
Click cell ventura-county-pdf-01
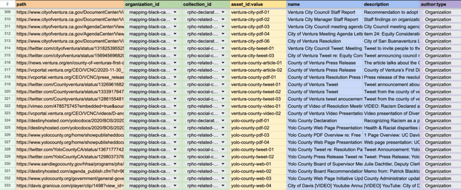(x=258, y=77)
